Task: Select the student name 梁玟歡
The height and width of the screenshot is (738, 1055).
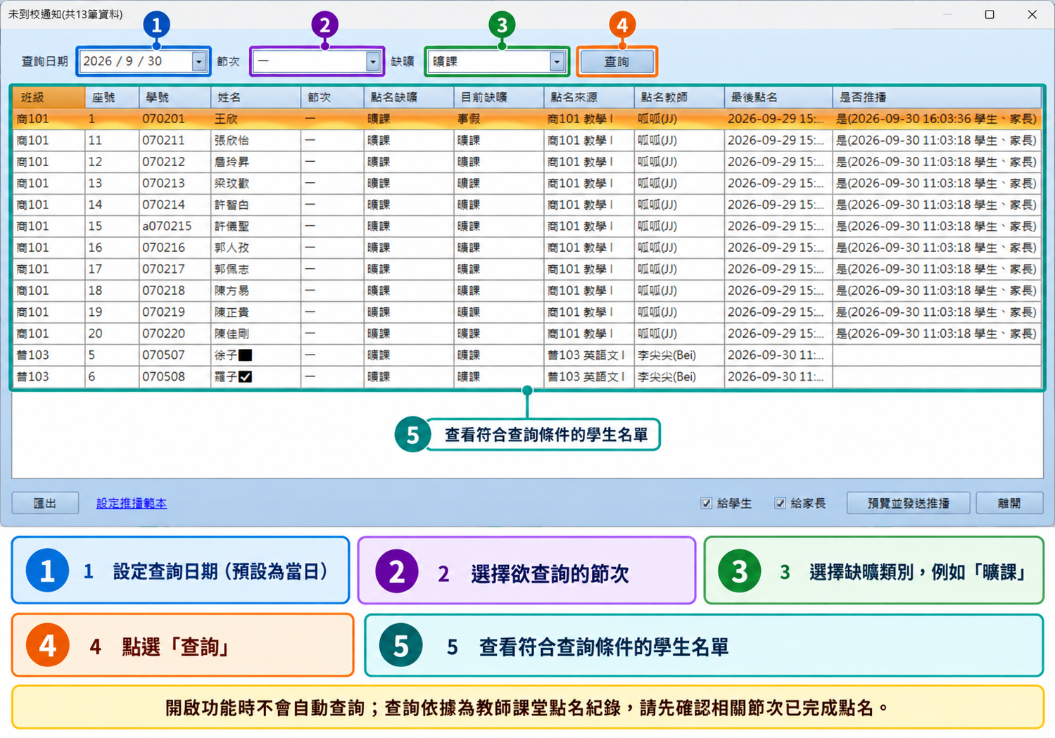Action: (x=232, y=184)
